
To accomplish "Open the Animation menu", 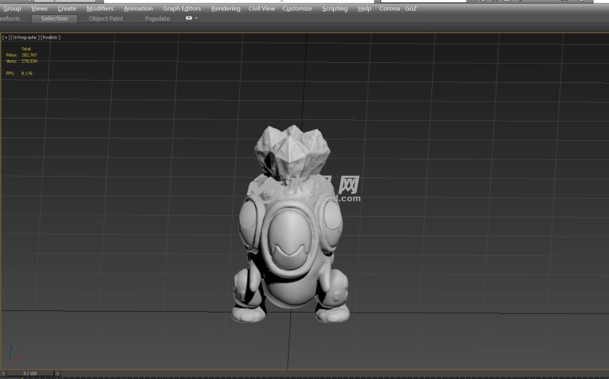I will pyautogui.click(x=138, y=9).
